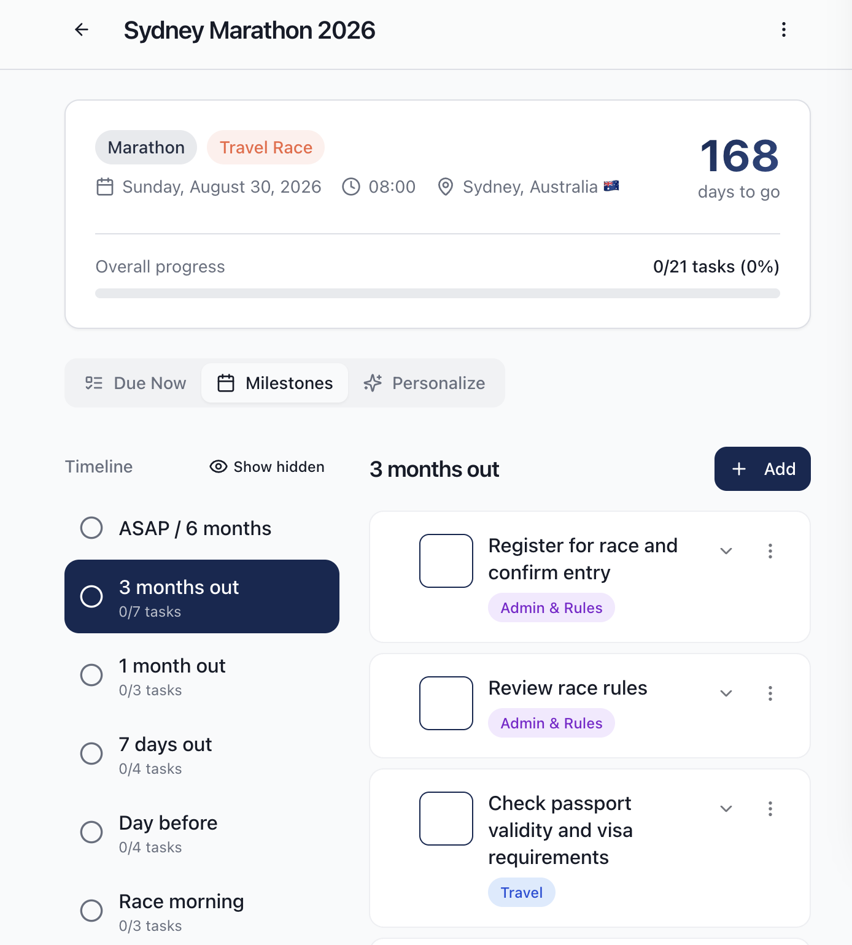The height and width of the screenshot is (945, 852).
Task: Select the 1 month out milestone
Action: click(x=172, y=675)
